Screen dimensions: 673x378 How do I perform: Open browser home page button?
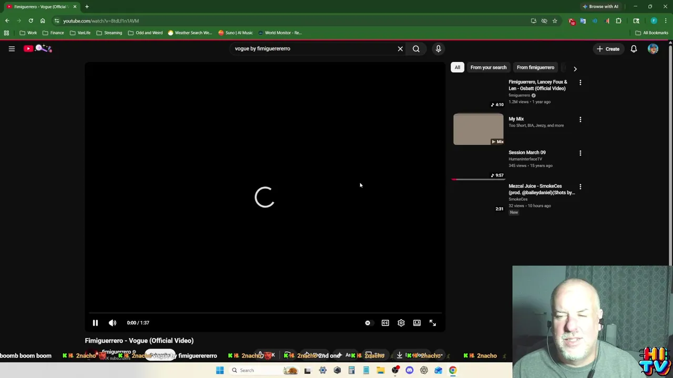point(43,21)
